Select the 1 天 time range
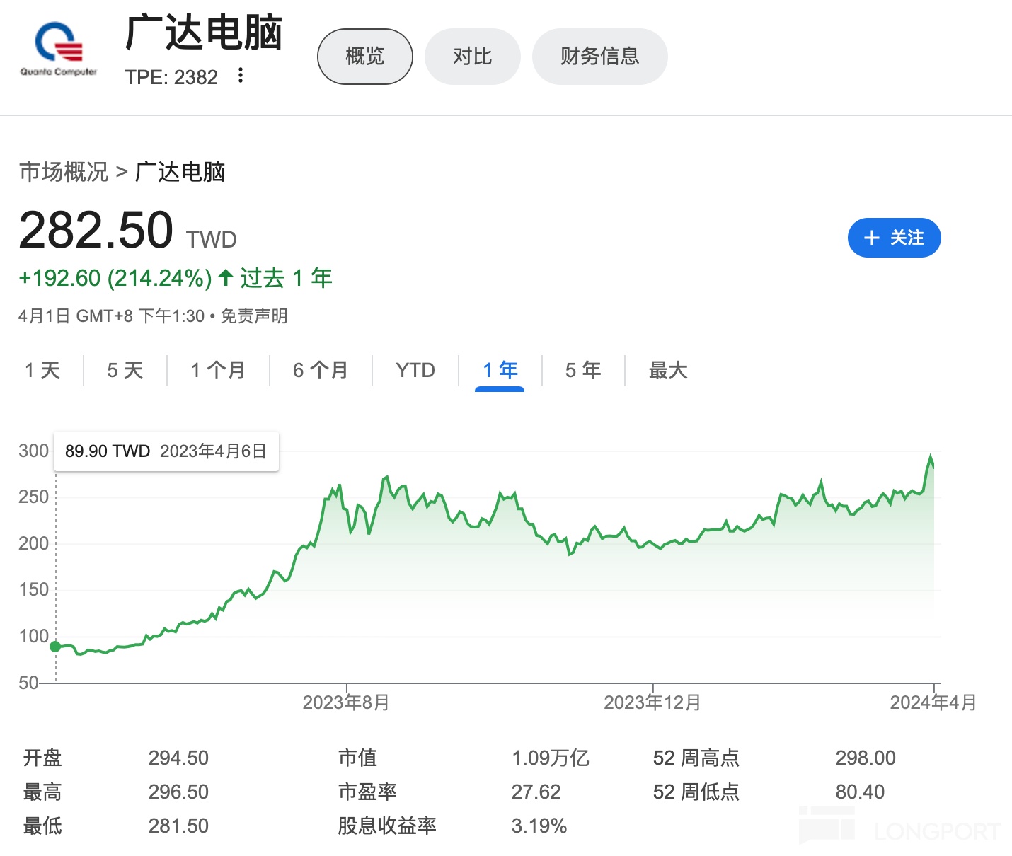Screen dimensions: 1012x856 (x=42, y=370)
